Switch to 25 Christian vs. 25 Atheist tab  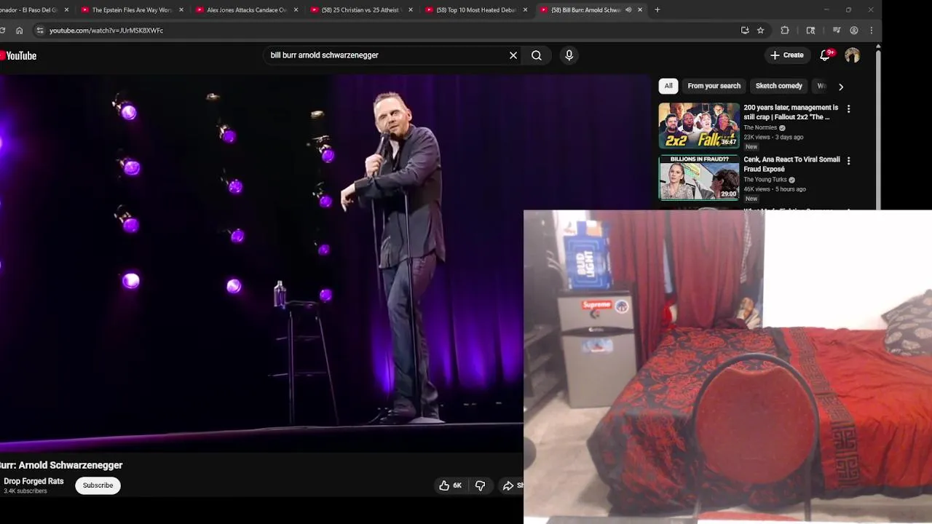coord(361,10)
